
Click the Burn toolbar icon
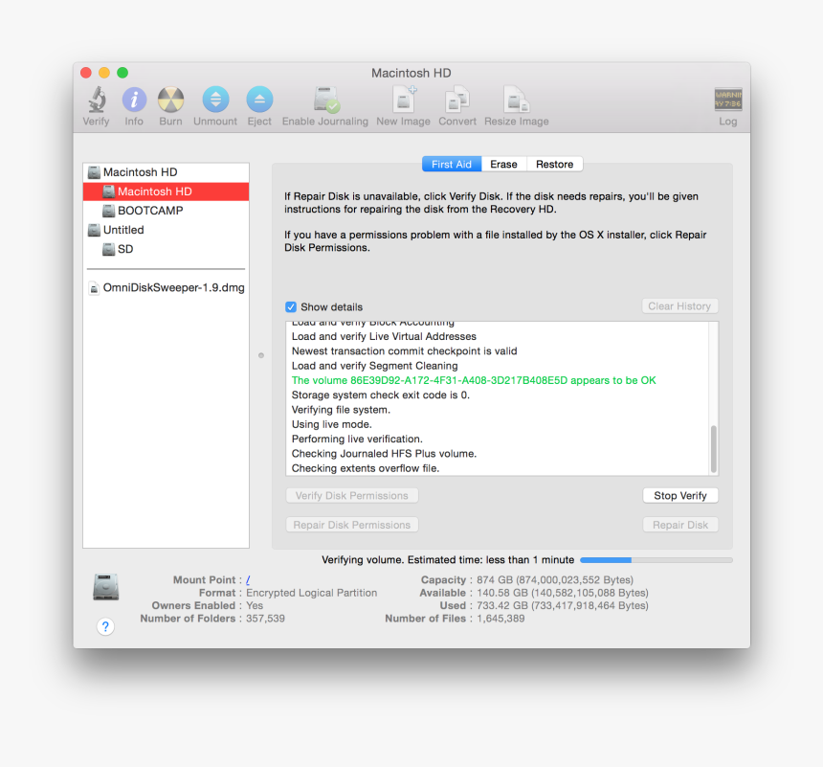click(170, 100)
